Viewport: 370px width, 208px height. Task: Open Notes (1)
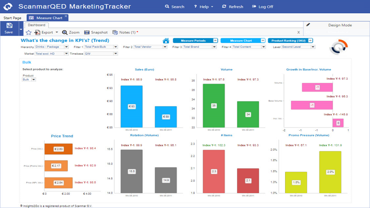(x=125, y=32)
